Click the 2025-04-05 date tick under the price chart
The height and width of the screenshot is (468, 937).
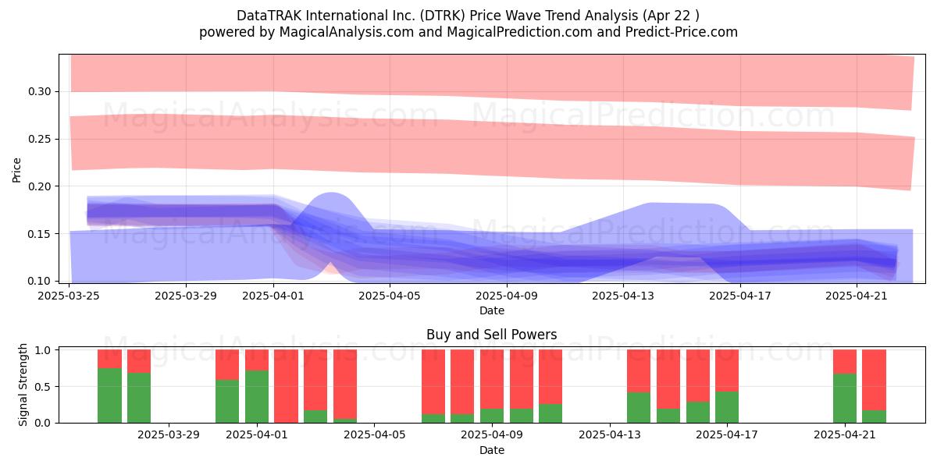point(390,296)
